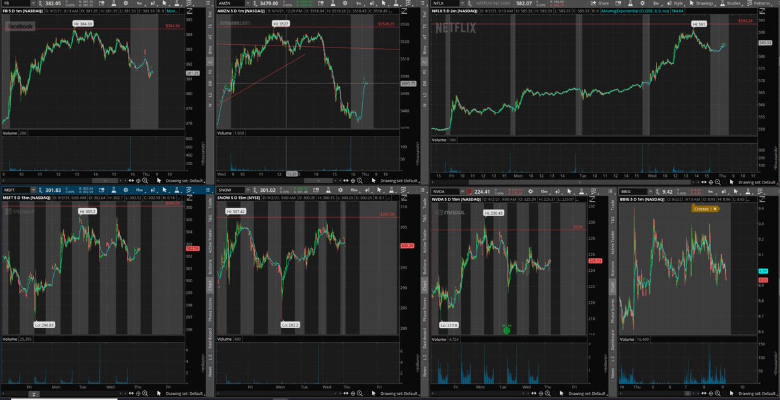Click the zoom magnifier in NVDA chart bottom bar
The image size is (780, 400).
click(547, 393)
